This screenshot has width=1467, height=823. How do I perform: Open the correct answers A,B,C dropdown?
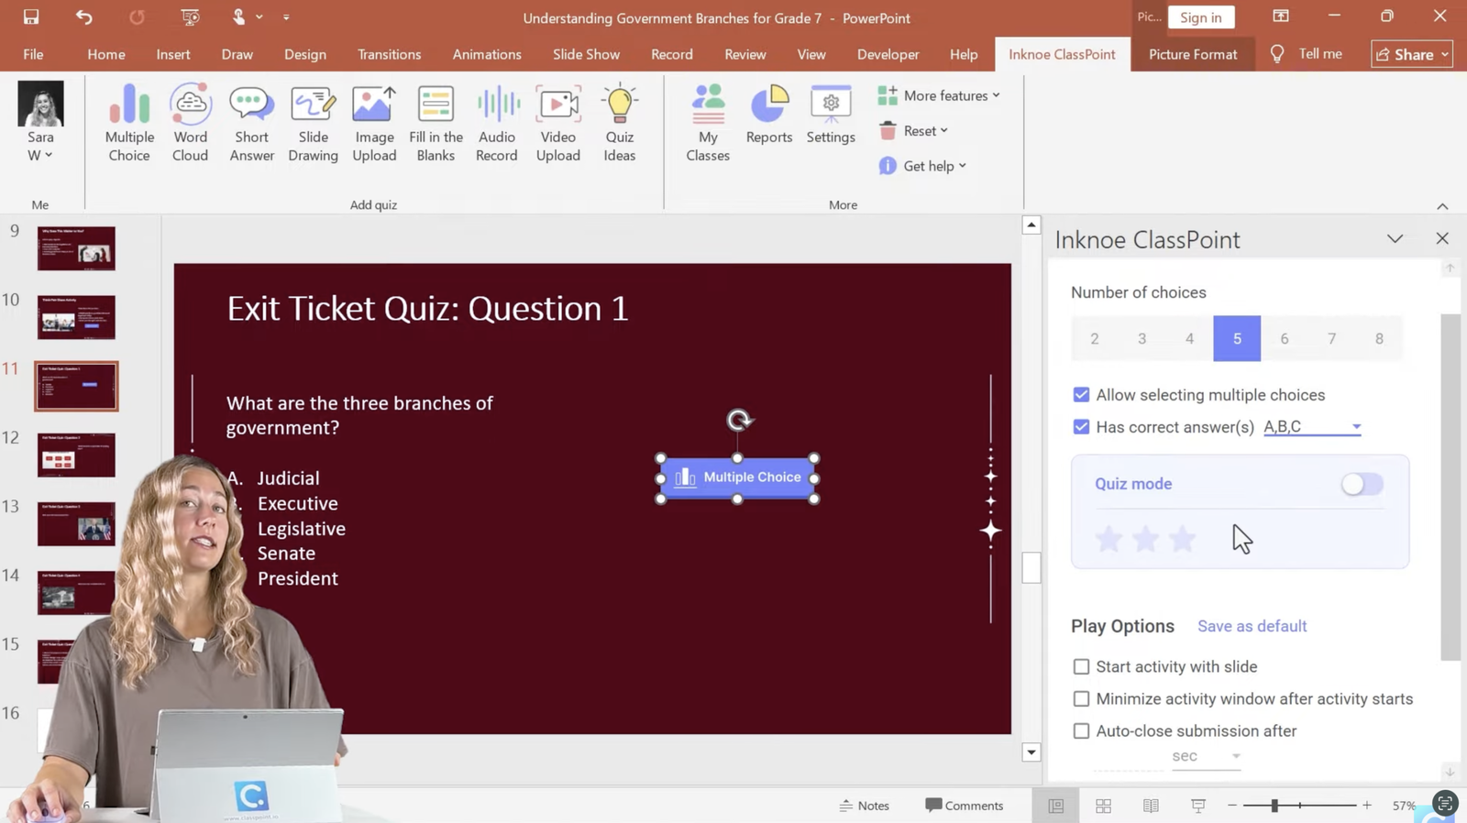pyautogui.click(x=1311, y=427)
